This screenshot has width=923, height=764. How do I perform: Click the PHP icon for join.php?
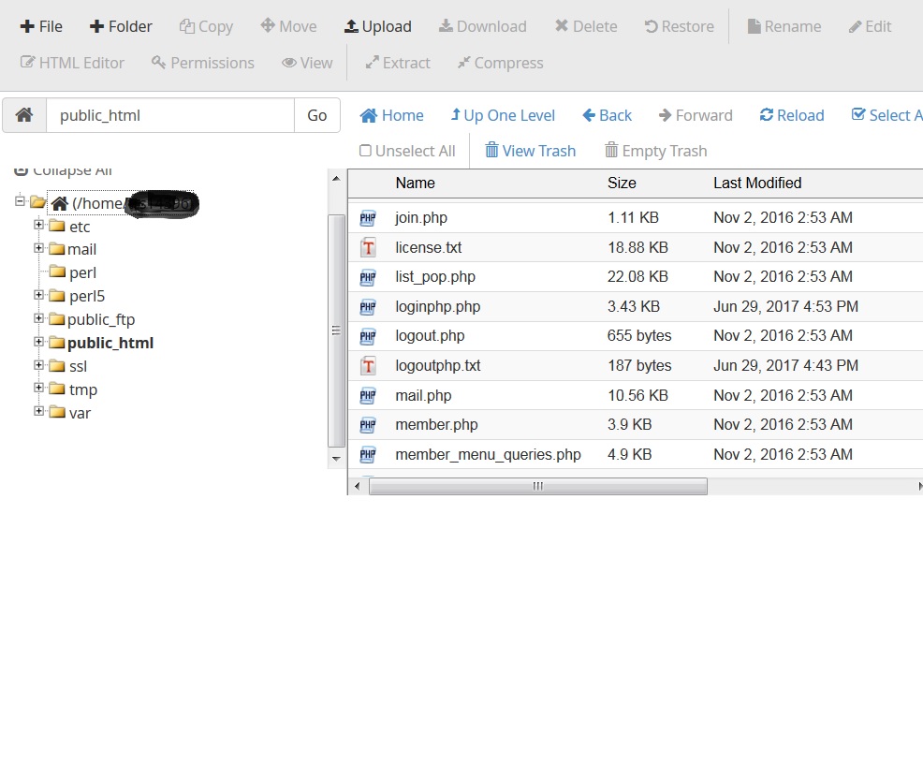368,218
